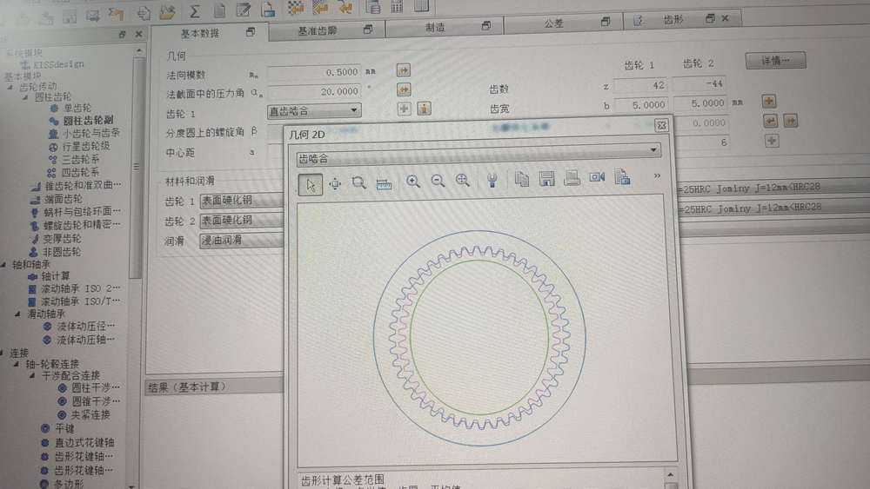The width and height of the screenshot is (870, 489).
Task: Click the edit report pencil icon
Action: pyautogui.click(x=243, y=10)
